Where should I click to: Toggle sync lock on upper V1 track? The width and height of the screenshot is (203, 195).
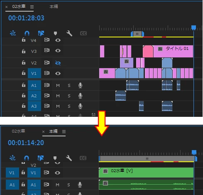click(47, 73)
